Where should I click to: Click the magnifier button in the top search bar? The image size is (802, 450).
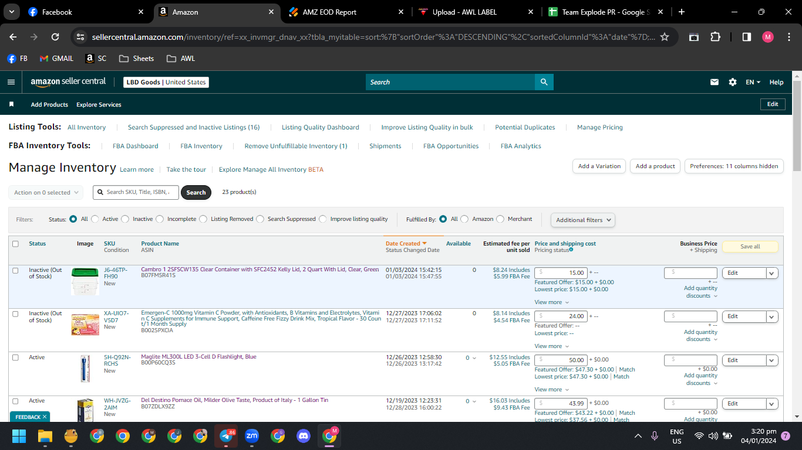[x=544, y=82]
